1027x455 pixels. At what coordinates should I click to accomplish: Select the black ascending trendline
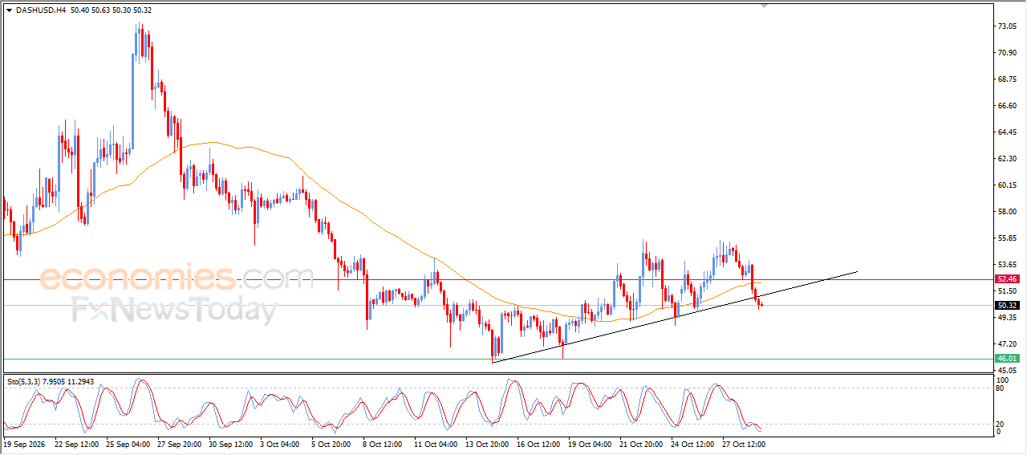coord(675,317)
